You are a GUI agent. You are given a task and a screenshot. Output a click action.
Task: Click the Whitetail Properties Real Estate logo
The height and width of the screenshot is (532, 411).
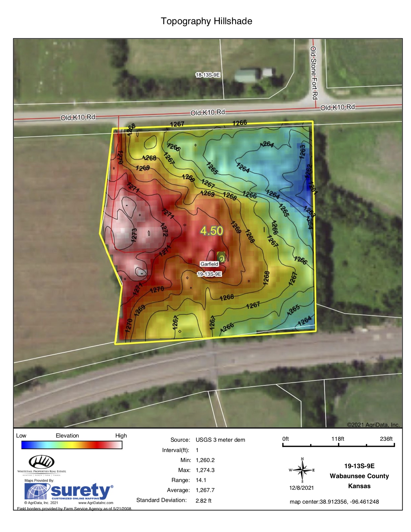[42, 464]
